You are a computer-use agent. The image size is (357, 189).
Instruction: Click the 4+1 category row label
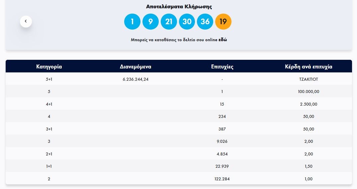point(49,104)
